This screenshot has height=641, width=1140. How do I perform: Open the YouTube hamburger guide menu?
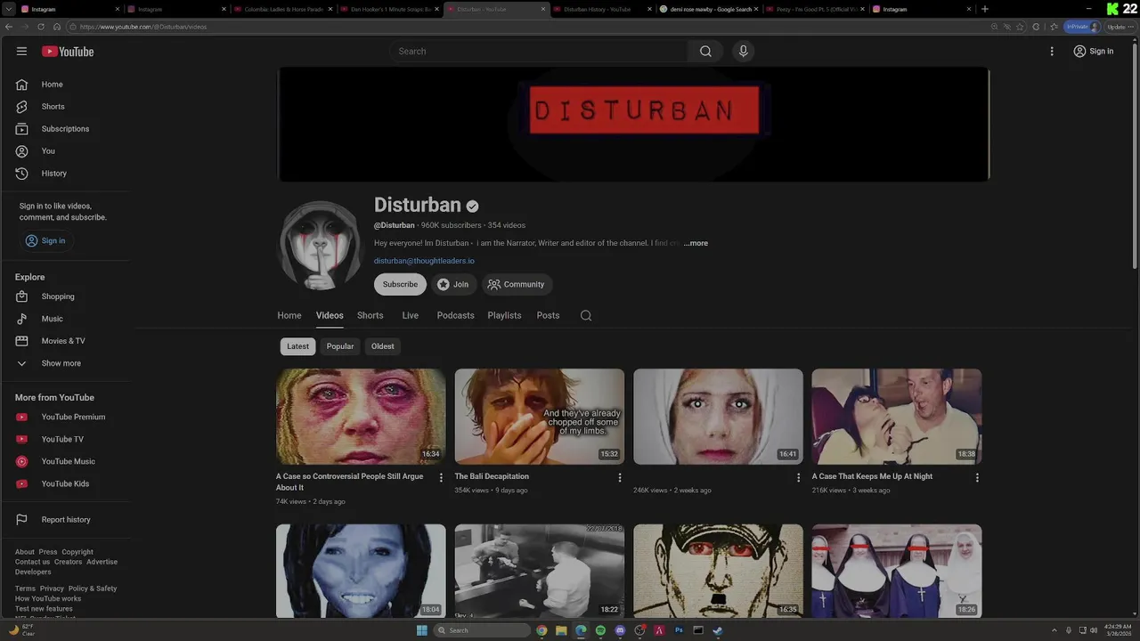[x=21, y=51]
